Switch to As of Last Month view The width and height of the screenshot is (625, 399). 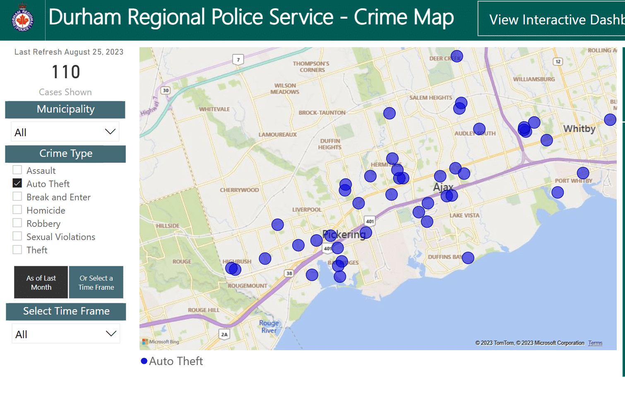pyautogui.click(x=41, y=282)
